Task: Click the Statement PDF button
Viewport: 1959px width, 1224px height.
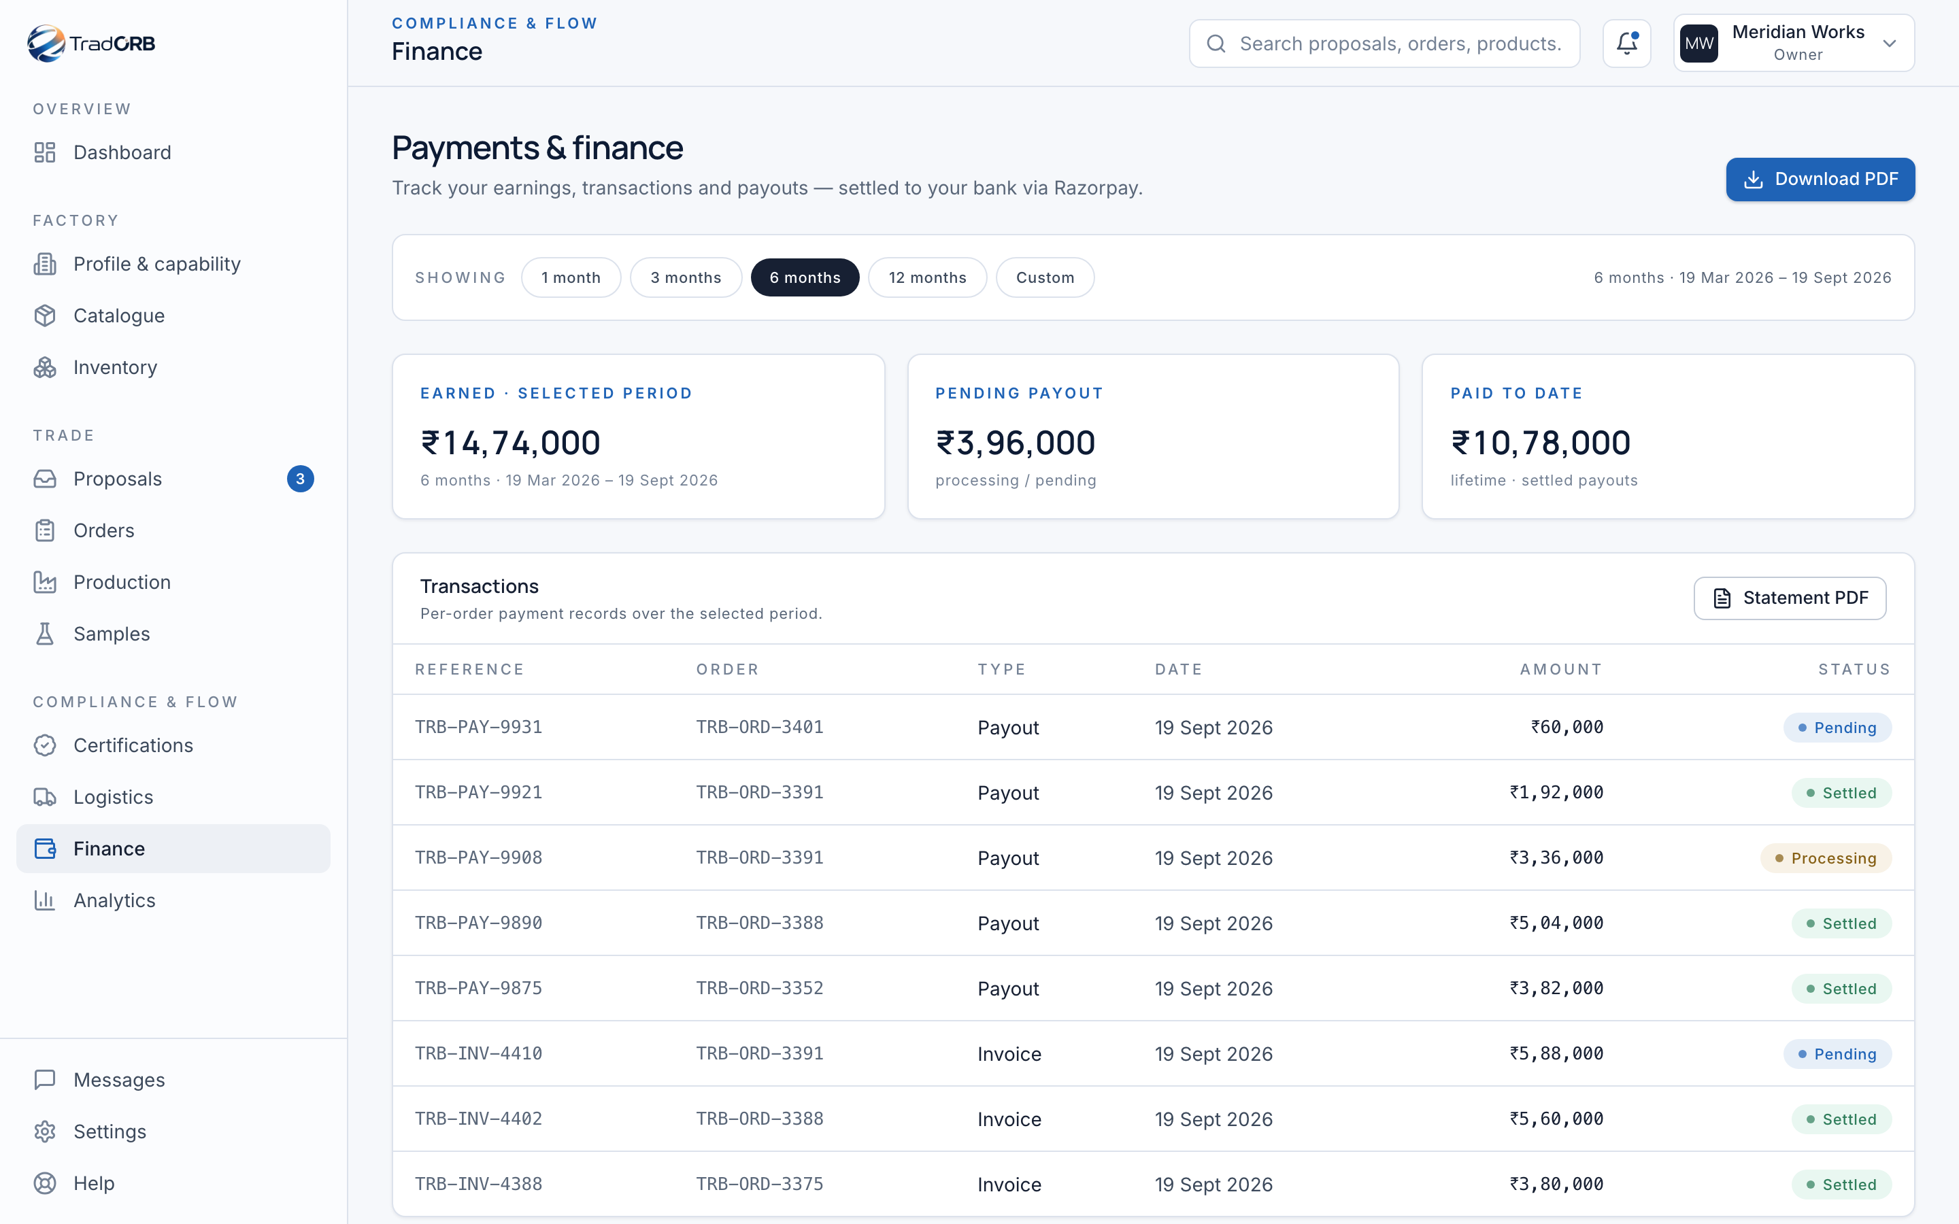Action: (1790, 598)
